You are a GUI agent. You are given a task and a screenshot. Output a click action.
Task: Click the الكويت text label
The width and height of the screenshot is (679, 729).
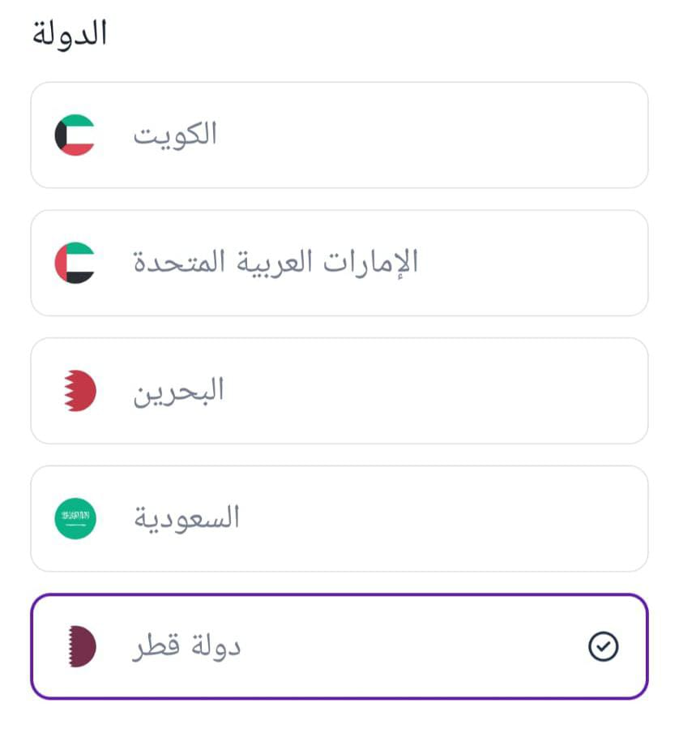[175, 135]
